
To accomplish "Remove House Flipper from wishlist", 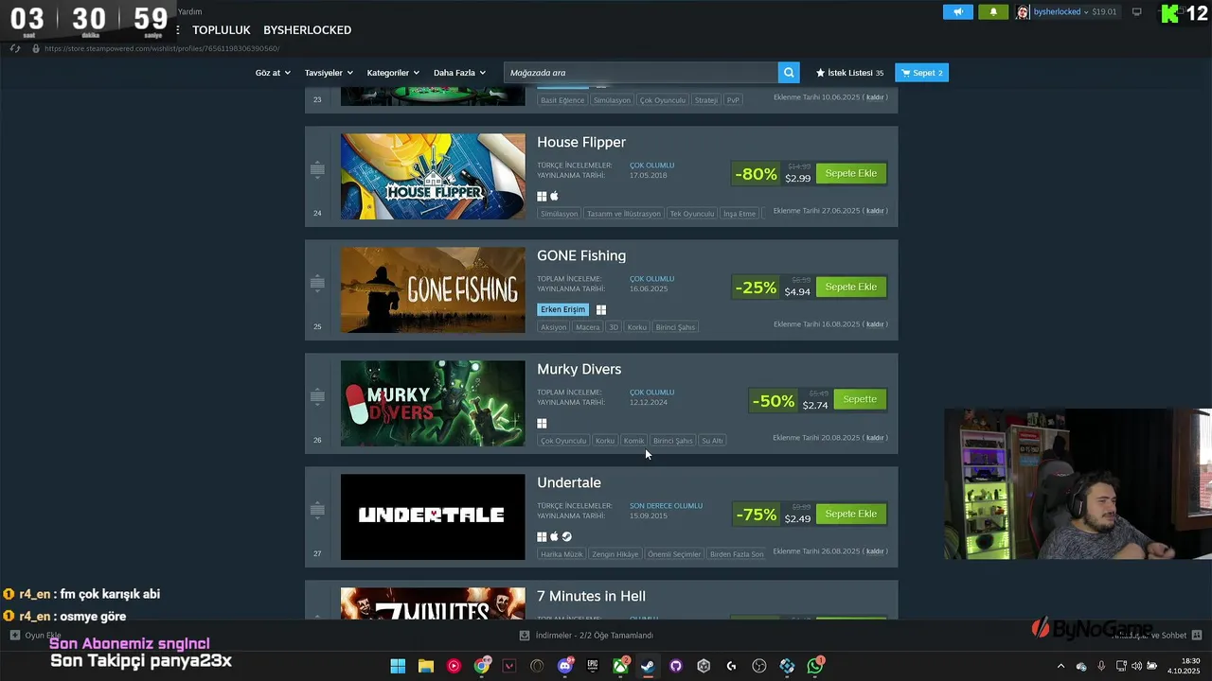I will pyautogui.click(x=876, y=211).
